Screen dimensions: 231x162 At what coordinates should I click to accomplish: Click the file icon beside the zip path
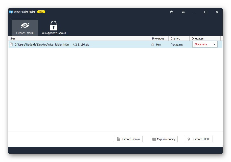click(x=11, y=44)
